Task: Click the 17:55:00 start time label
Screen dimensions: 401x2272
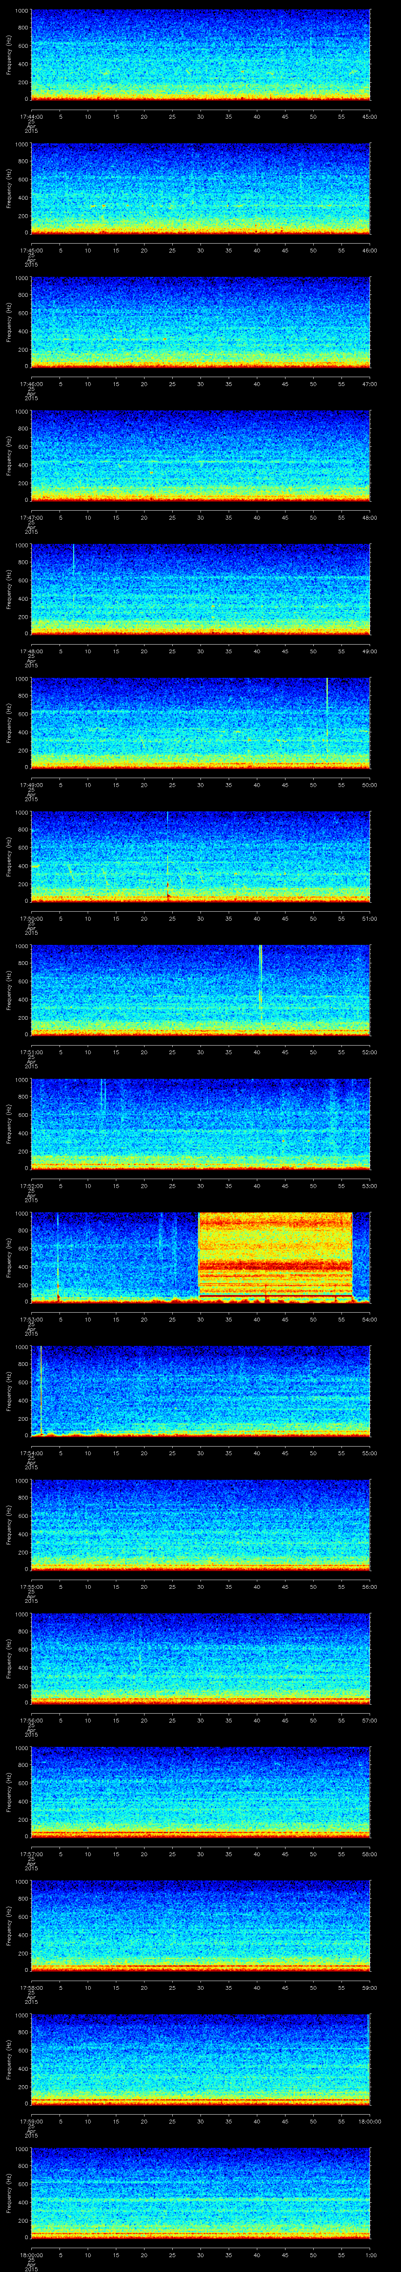Action: [31, 1587]
